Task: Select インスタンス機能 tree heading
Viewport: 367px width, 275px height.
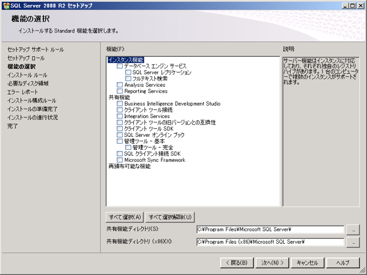Action: tap(125, 60)
